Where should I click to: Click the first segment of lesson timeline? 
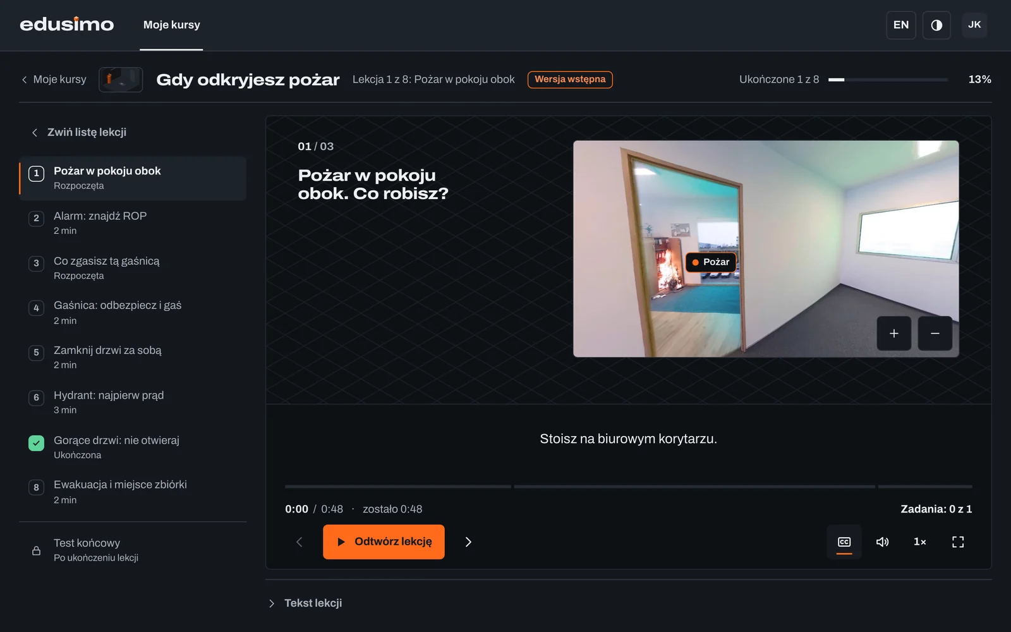[x=398, y=487]
